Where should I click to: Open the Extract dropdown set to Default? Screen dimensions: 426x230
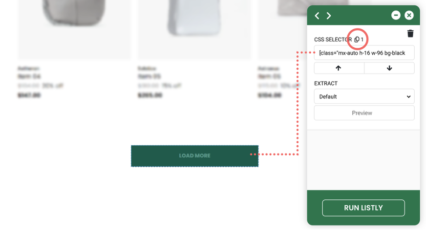tap(364, 96)
